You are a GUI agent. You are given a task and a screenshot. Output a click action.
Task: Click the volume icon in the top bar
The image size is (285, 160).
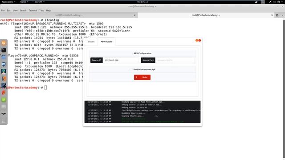[x=274, y=2]
